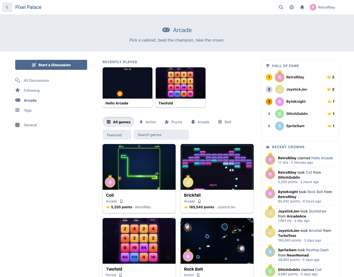The height and width of the screenshot is (277, 354).
Task: Click the champion avatar on the Rock Belt card
Action: [x=188, y=256]
